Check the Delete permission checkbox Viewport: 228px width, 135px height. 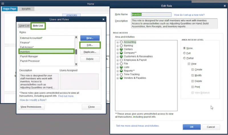coord(193,81)
